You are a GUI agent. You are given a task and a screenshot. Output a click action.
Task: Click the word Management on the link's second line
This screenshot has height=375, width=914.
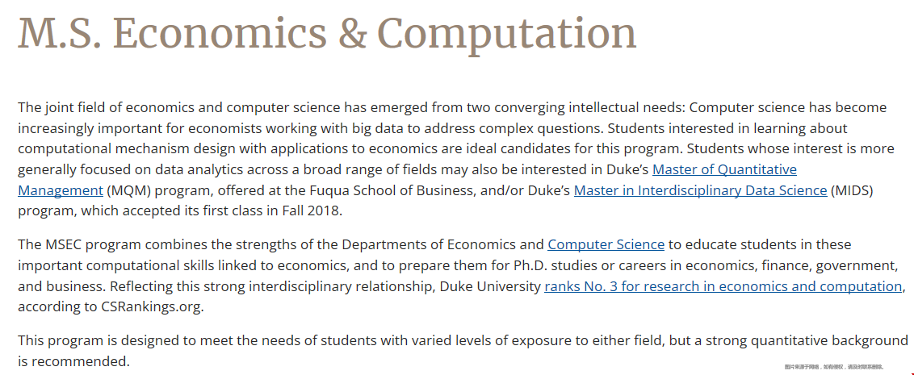tap(61, 190)
